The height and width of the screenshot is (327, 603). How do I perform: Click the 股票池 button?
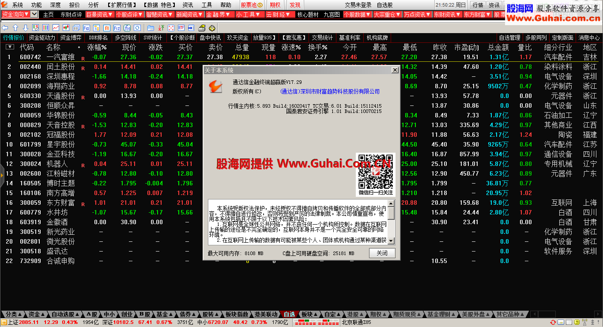coord(251,5)
